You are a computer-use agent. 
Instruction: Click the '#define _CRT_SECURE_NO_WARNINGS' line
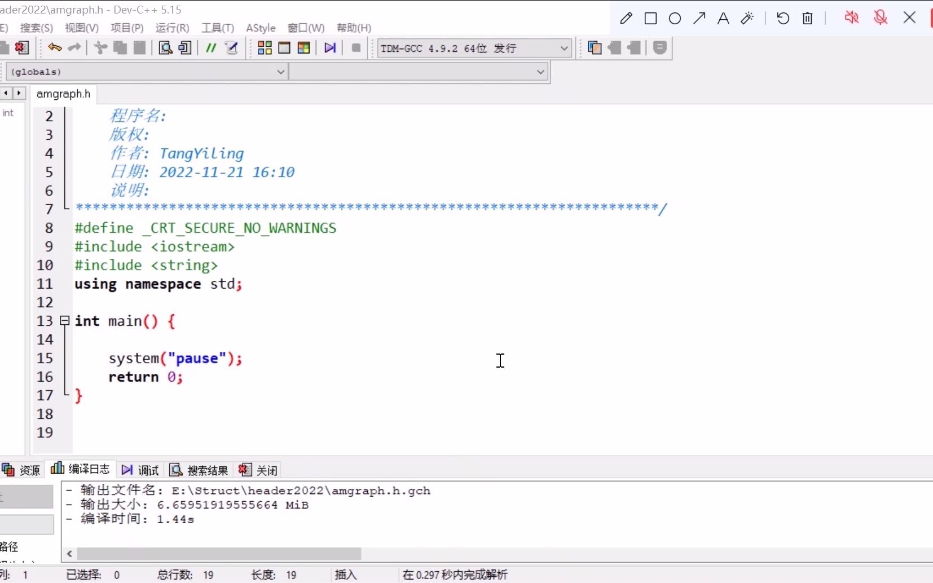pyautogui.click(x=205, y=228)
